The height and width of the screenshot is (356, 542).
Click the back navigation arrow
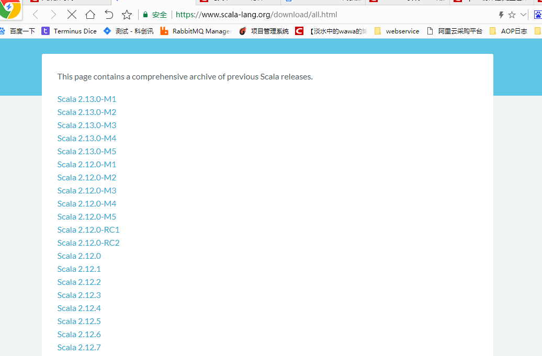tap(35, 15)
